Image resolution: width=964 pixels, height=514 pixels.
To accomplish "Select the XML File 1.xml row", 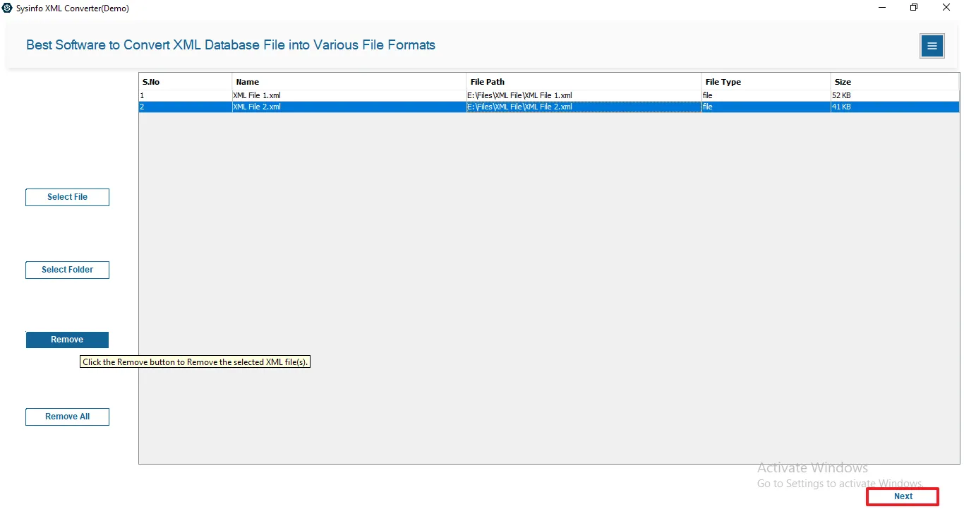I will 258,95.
